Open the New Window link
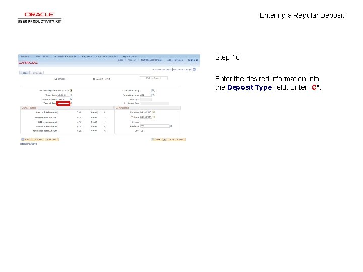The height and width of the screenshot is (272, 363). click(x=158, y=69)
